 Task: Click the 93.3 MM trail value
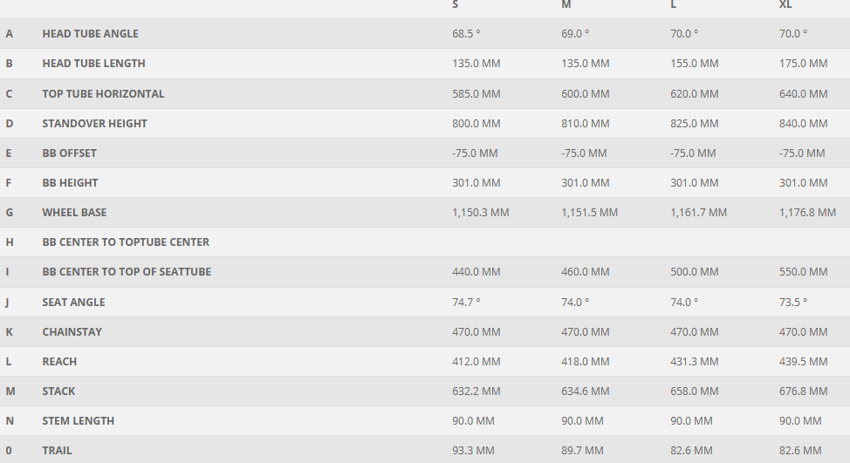tap(473, 451)
